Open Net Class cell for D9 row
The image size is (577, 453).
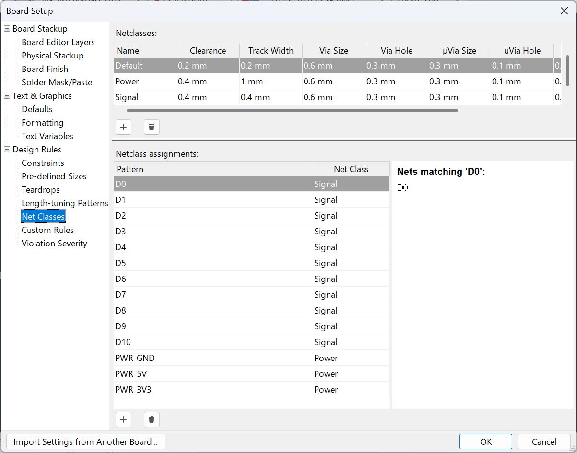coord(351,326)
